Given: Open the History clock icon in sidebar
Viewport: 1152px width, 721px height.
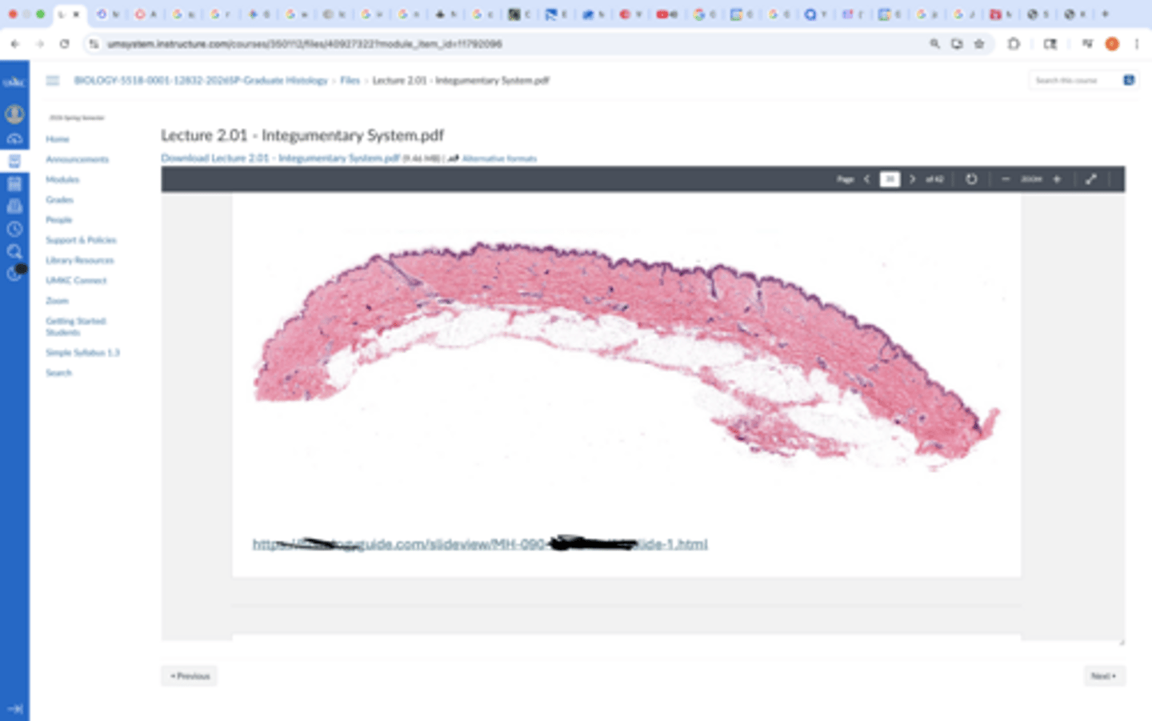Looking at the screenshot, I should coord(14,229).
